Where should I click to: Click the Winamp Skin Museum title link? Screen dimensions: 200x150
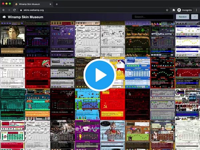26,17
